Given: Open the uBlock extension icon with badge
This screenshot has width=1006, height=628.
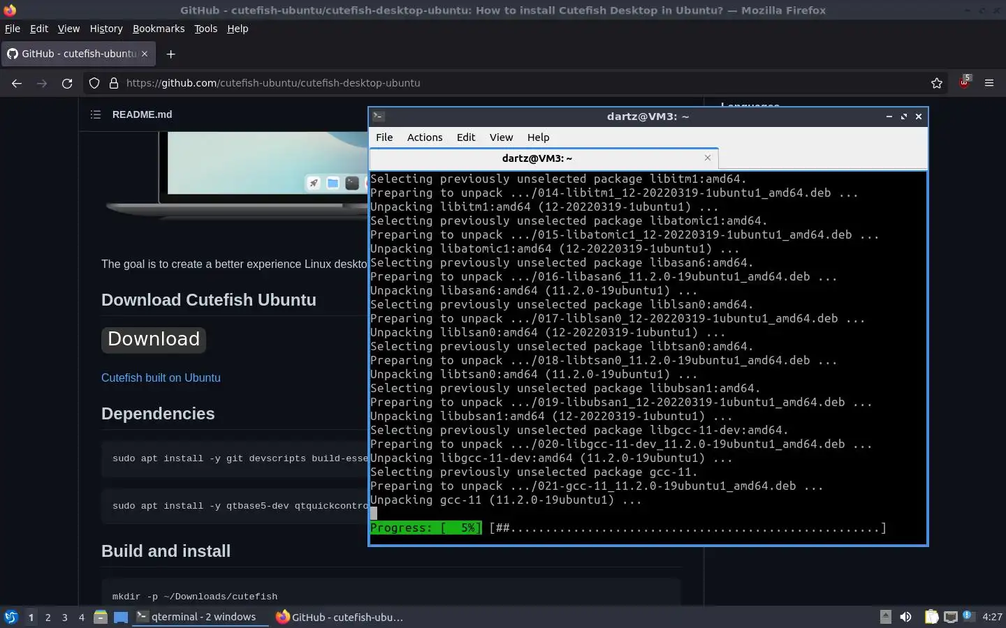Looking at the screenshot, I should pyautogui.click(x=965, y=82).
